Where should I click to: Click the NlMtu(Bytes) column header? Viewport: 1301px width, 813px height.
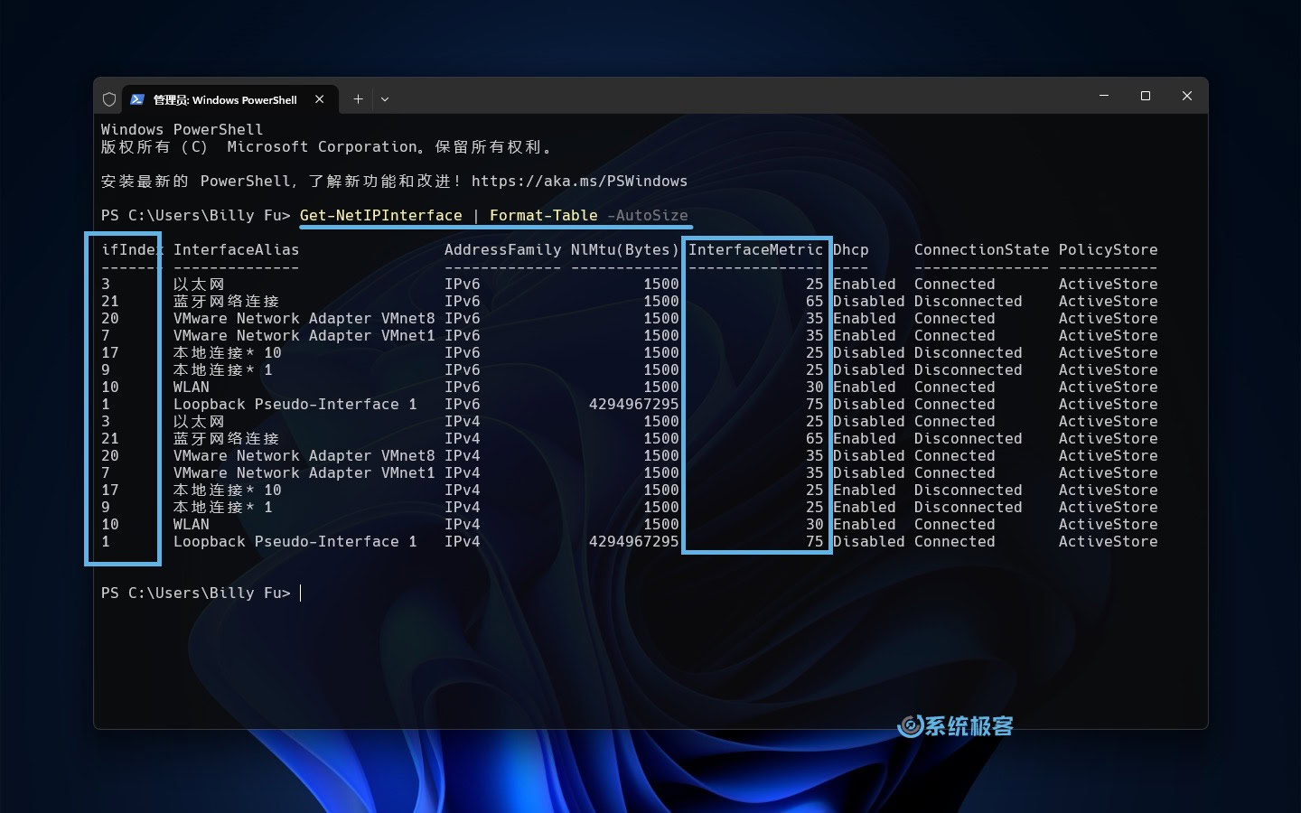pos(624,249)
